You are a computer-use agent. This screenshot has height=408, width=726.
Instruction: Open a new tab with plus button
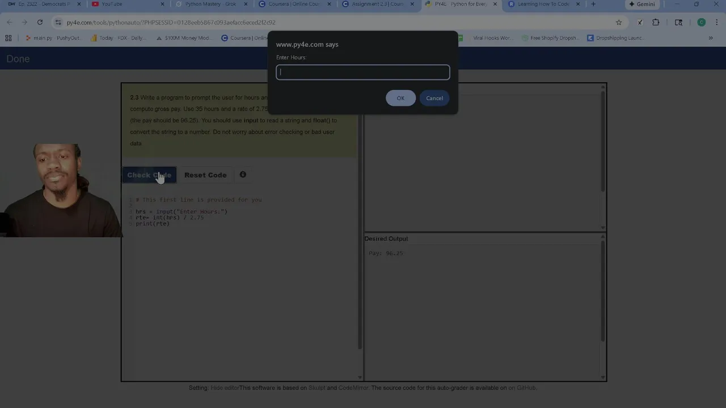593,4
